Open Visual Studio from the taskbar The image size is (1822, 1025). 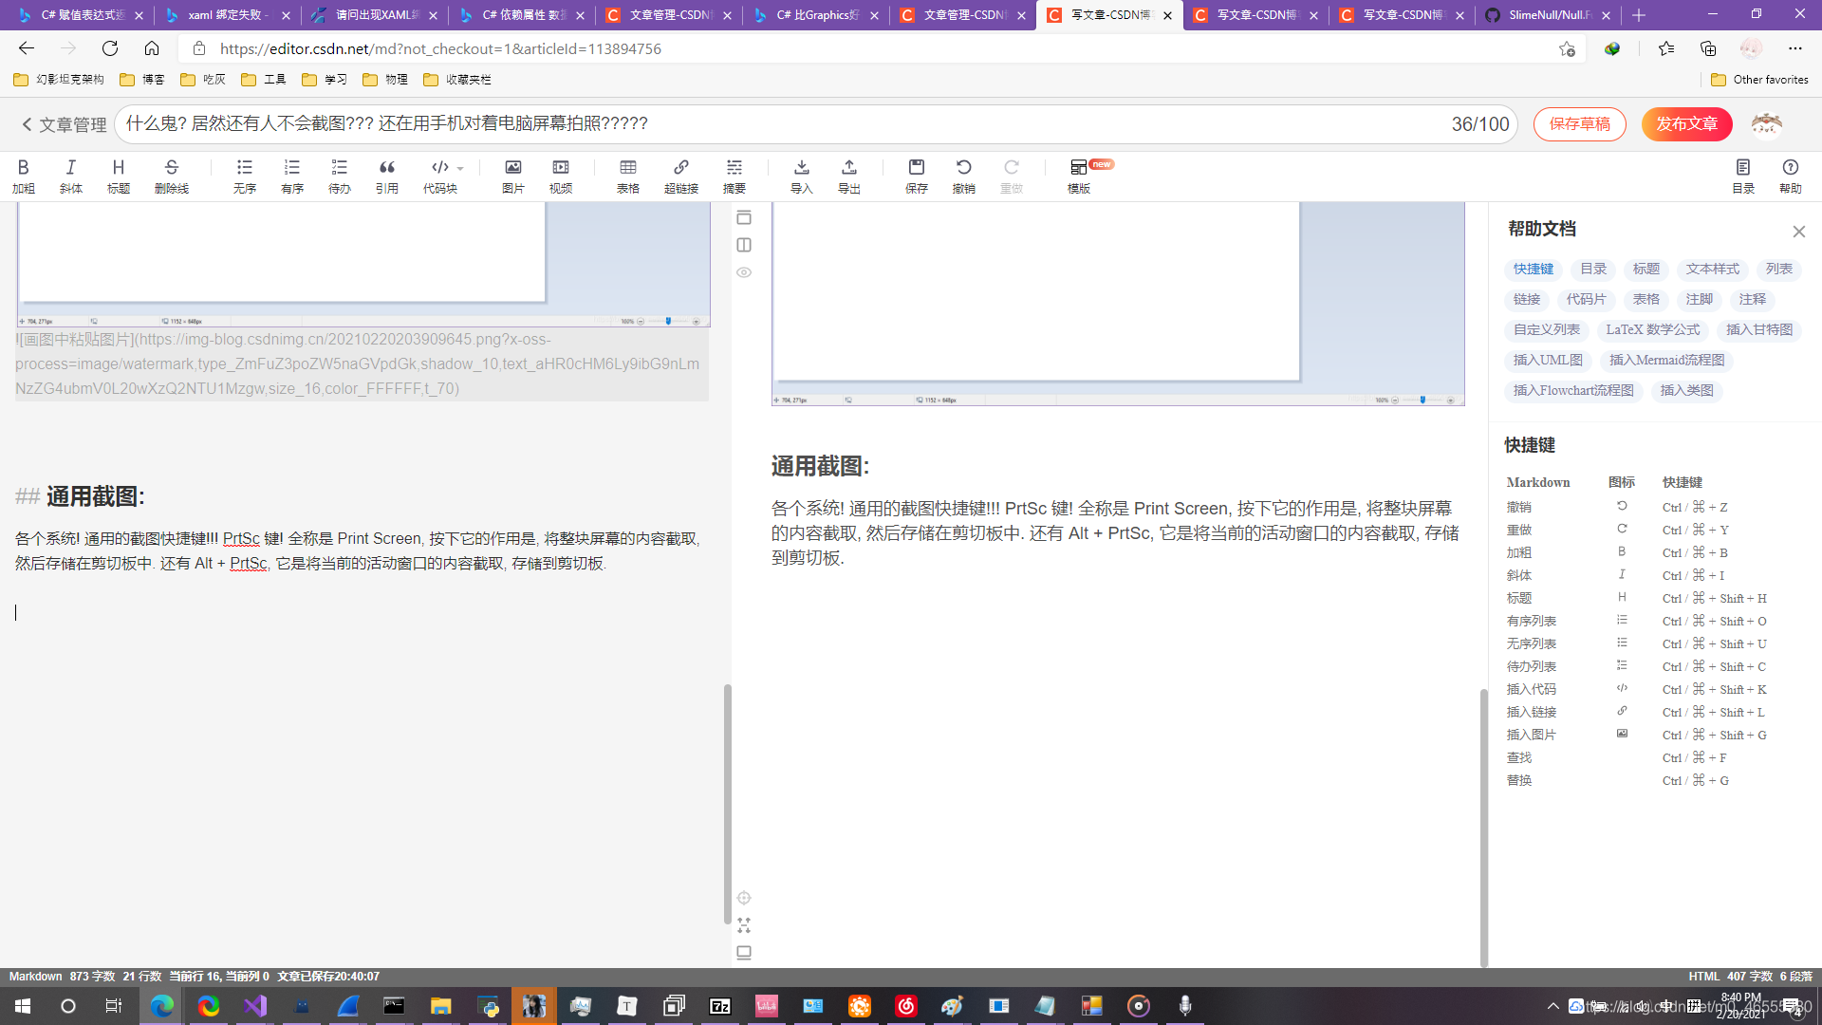pyautogui.click(x=255, y=1006)
